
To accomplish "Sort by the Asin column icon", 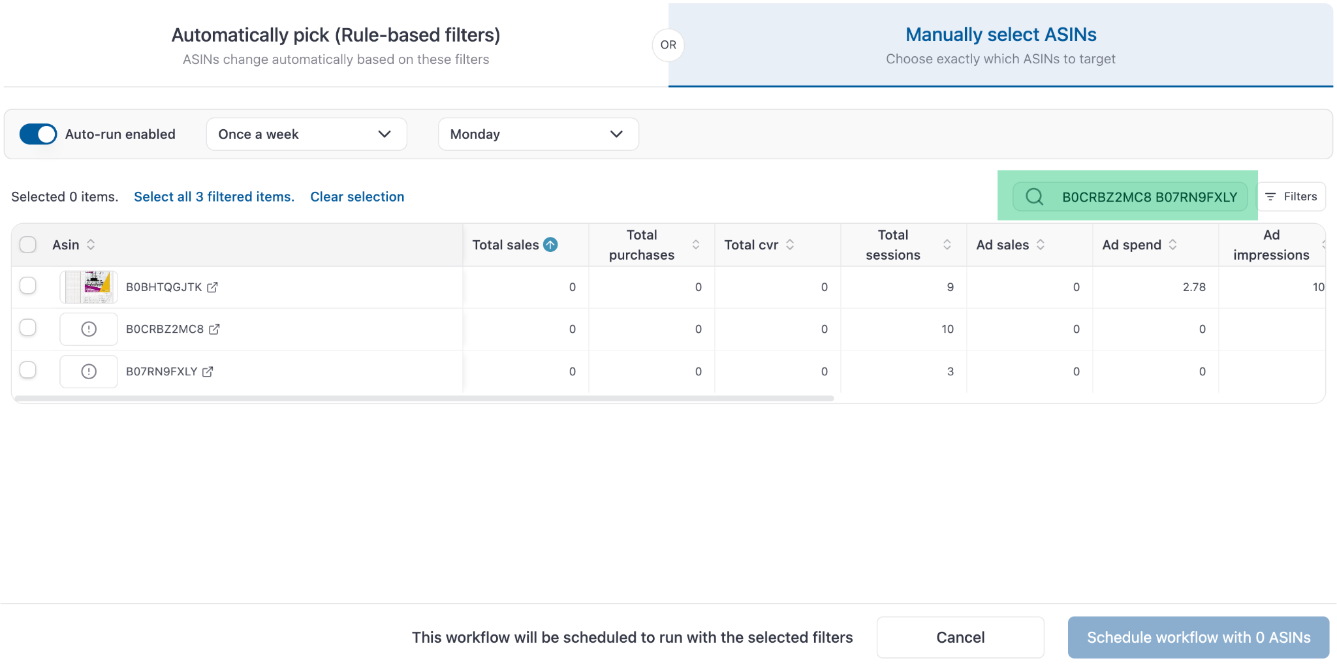I will click(x=91, y=245).
